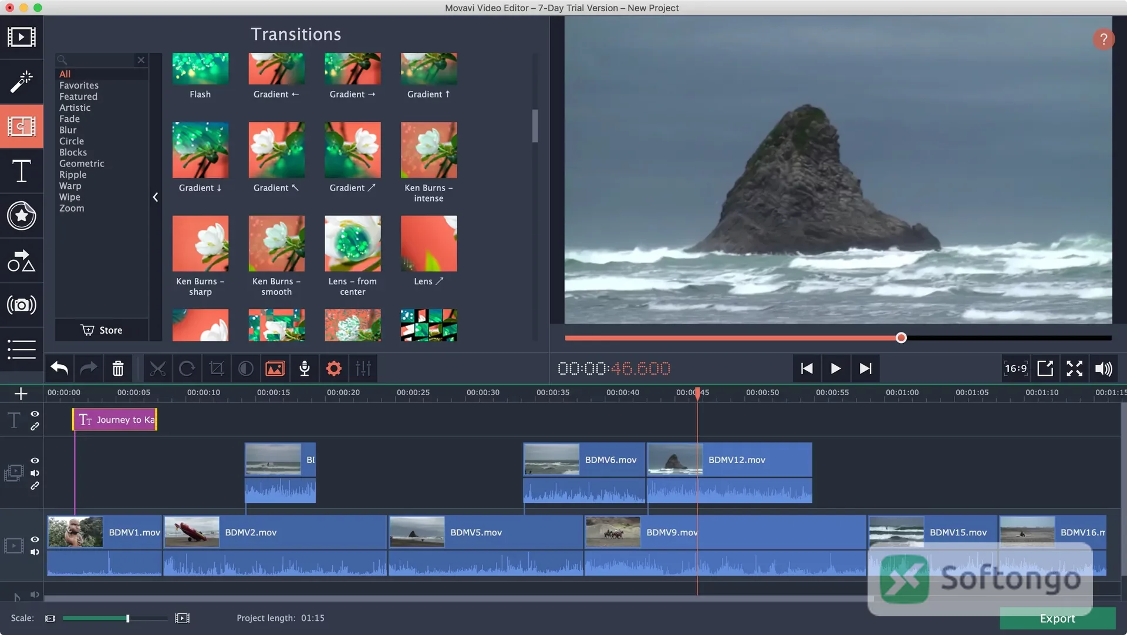Add a new track with plus button

pyautogui.click(x=21, y=393)
